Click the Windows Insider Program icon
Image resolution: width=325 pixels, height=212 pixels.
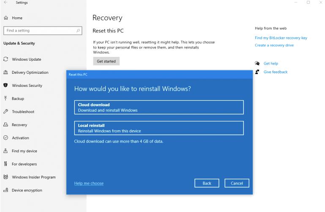pyautogui.click(x=6, y=177)
